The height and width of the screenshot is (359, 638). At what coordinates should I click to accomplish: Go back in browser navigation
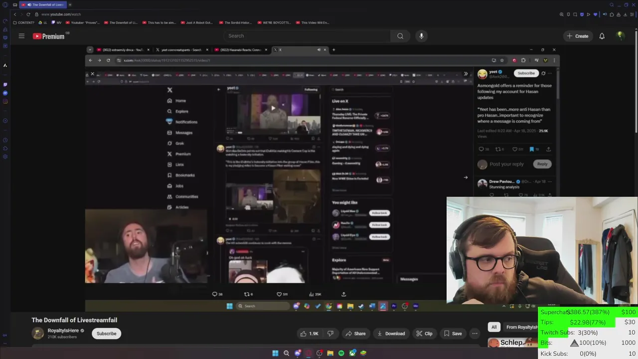pos(15,14)
